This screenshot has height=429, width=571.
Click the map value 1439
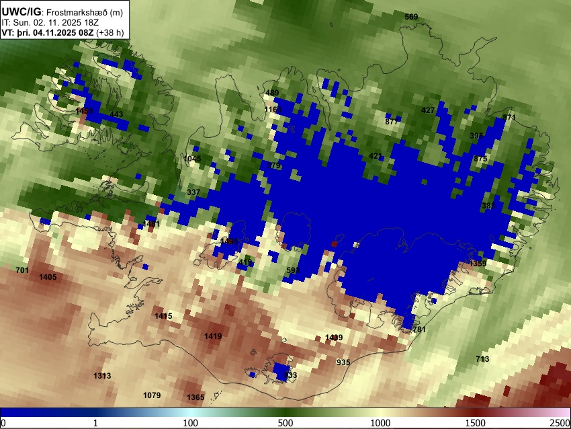pos(334,338)
